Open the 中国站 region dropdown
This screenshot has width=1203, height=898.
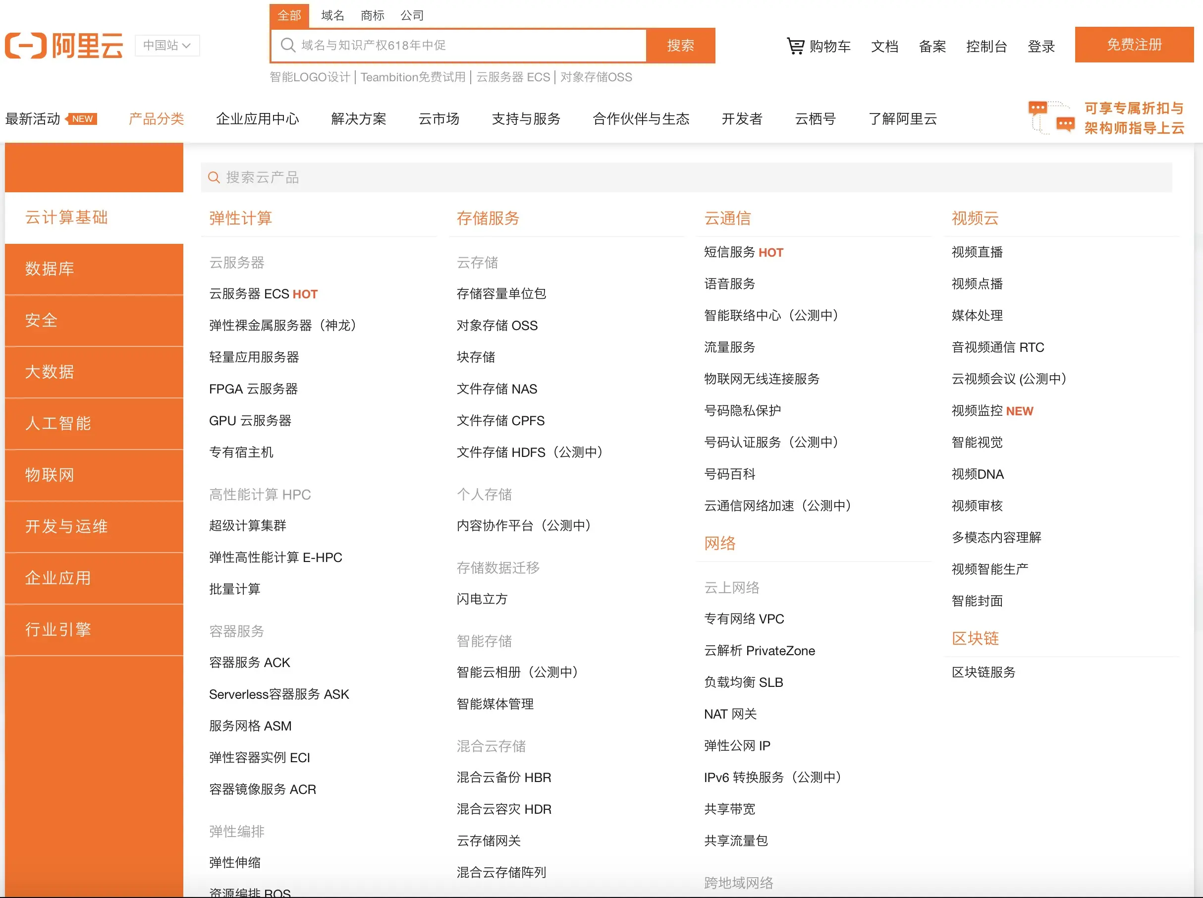coord(167,46)
